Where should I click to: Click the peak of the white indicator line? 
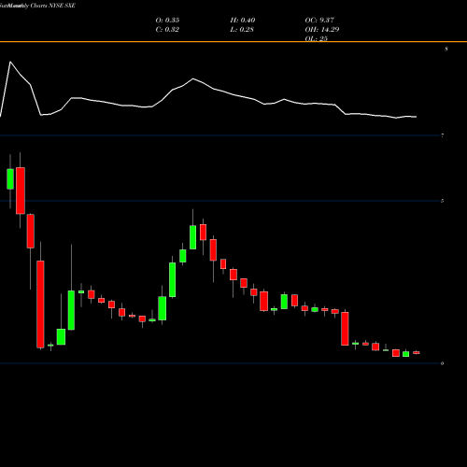click(x=10, y=62)
